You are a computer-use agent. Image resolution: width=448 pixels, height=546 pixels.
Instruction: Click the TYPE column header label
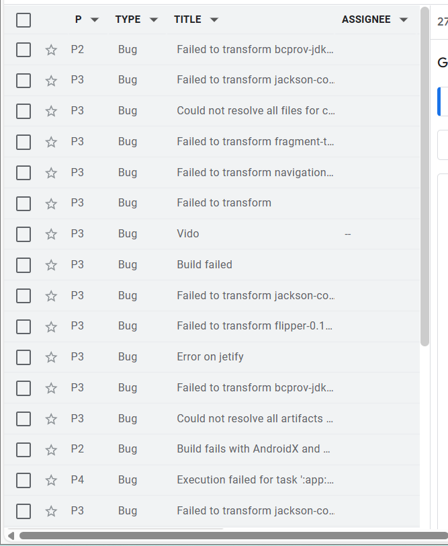tap(128, 19)
